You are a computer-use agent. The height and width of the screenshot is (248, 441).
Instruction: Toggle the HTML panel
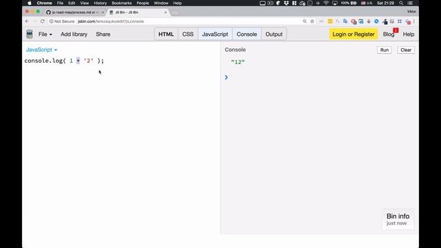coord(166,34)
